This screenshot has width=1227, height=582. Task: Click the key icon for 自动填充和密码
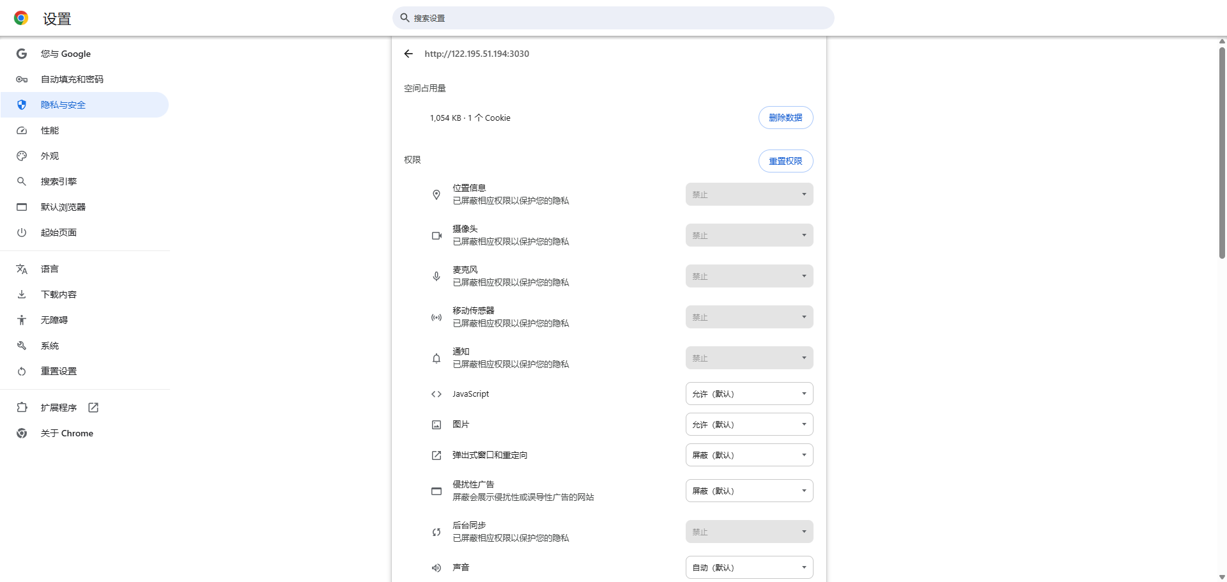pyautogui.click(x=22, y=79)
